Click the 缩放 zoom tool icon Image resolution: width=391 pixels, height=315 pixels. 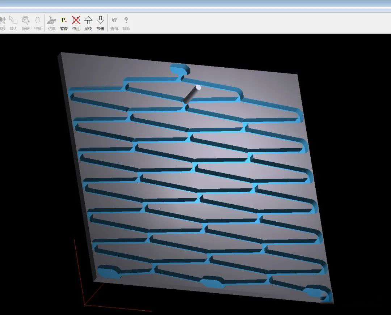2,22
